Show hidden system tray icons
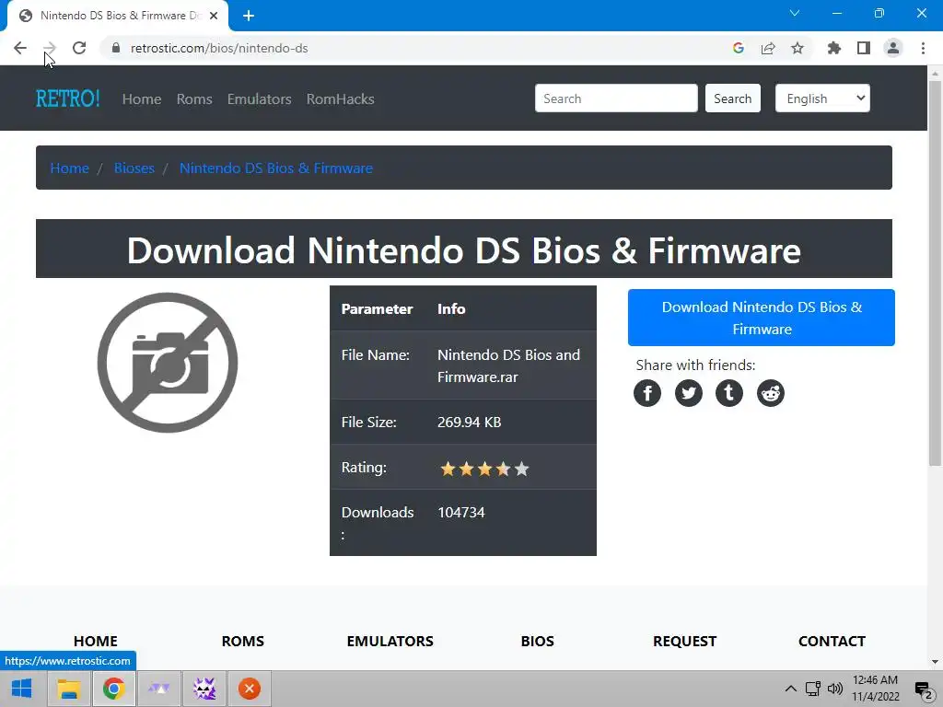Screen dimensions: 943x707 (x=791, y=689)
